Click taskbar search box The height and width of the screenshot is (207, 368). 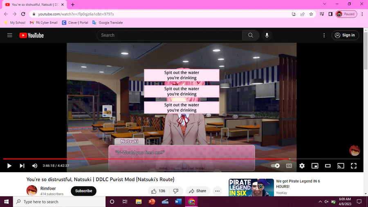point(59,202)
